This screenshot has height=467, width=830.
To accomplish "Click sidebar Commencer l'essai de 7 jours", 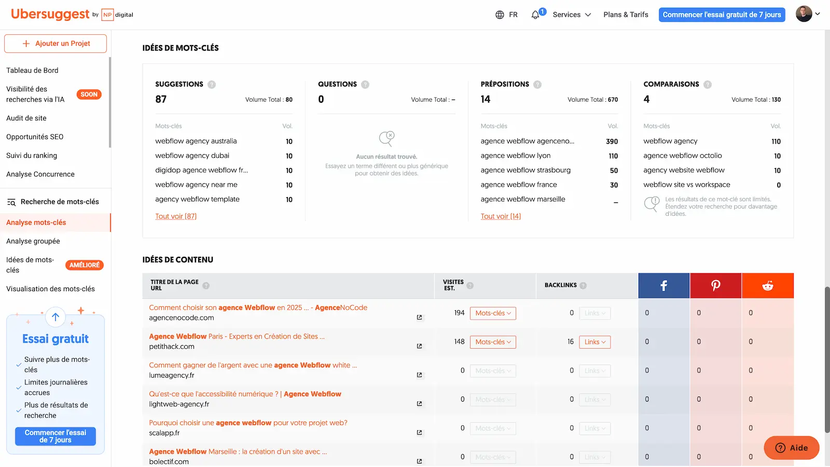I will point(56,436).
